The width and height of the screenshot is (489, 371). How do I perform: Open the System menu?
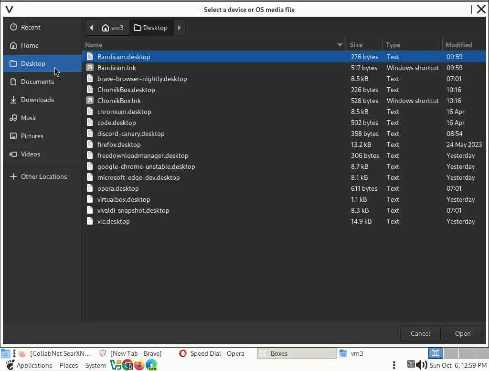(96, 365)
